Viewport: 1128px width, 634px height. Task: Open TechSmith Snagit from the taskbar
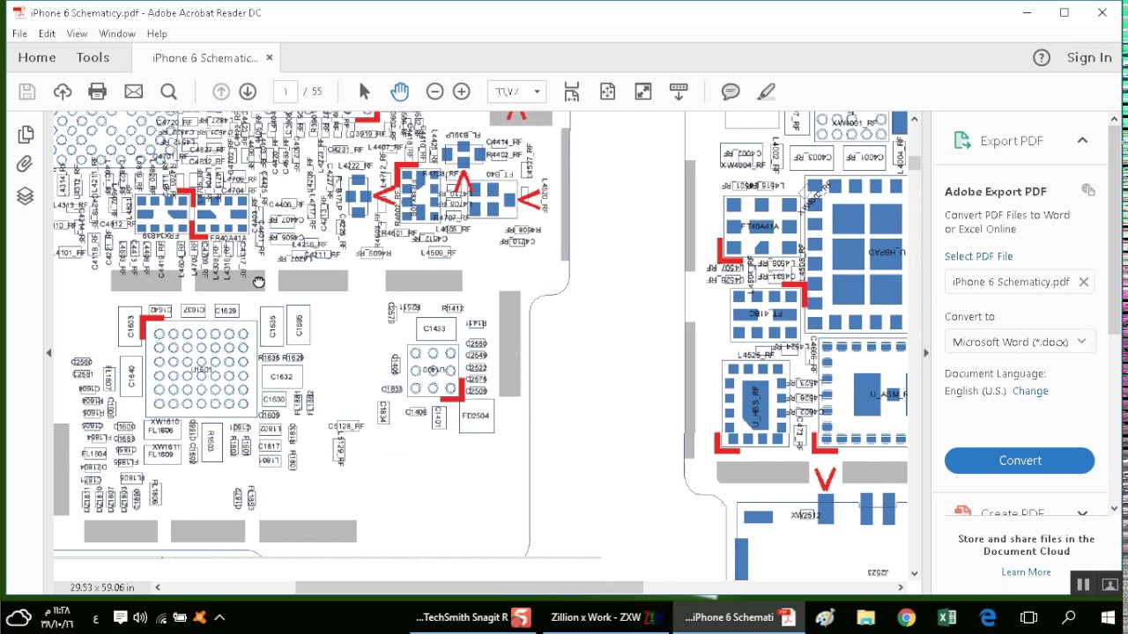(x=473, y=617)
